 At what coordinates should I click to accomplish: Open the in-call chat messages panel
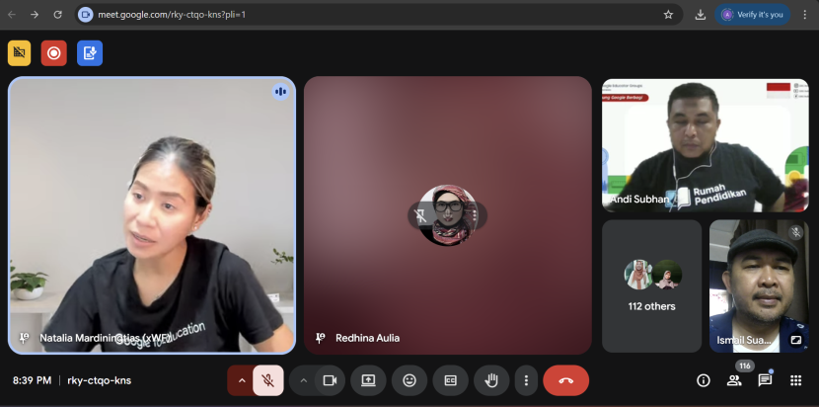765,380
